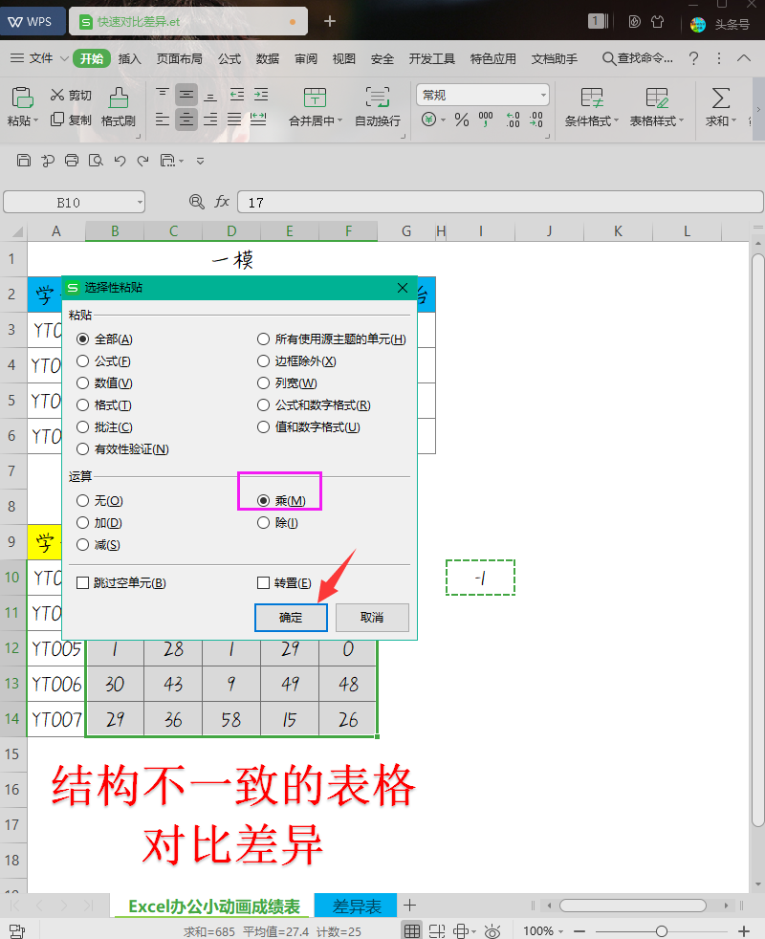This screenshot has width=765, height=939.
Task: Click the help question mark icon
Action: tap(693, 58)
